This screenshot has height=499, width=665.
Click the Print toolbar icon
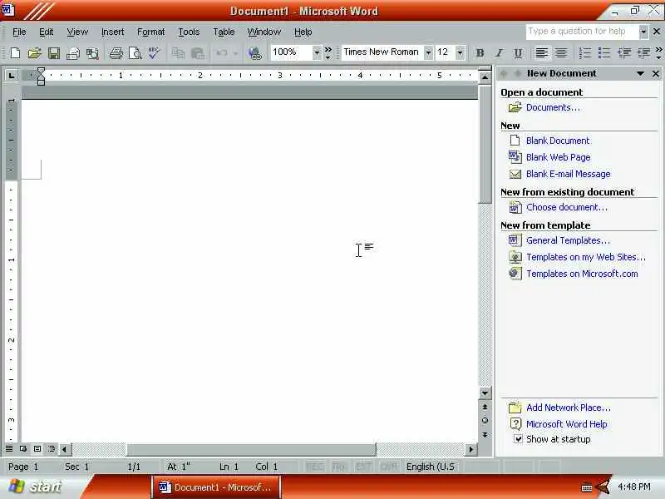[116, 52]
